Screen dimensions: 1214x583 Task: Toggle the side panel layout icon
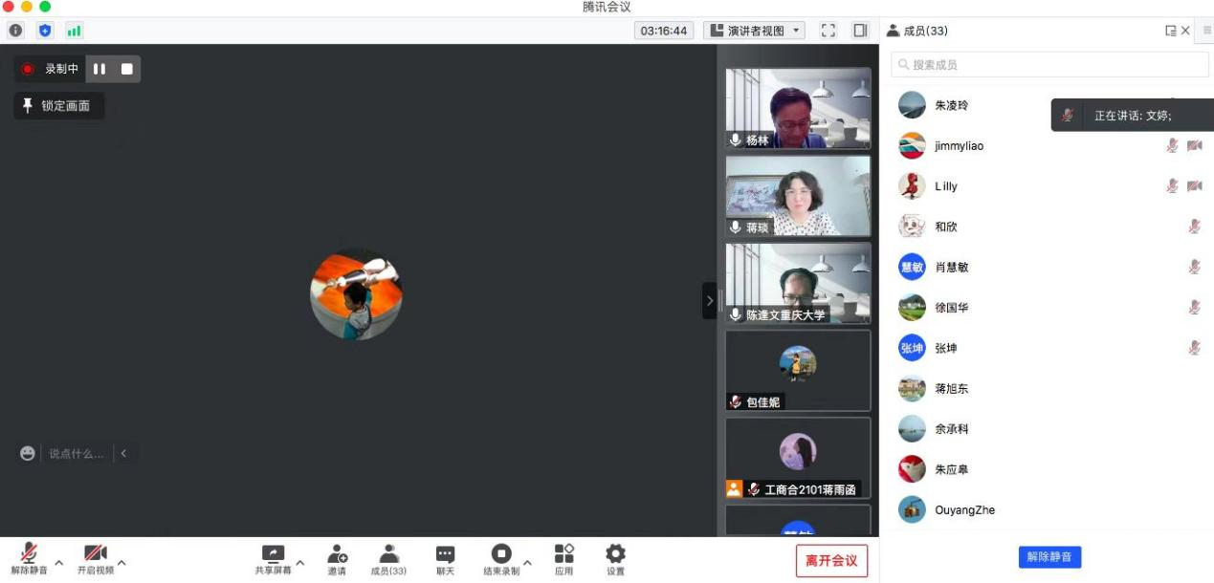click(x=860, y=31)
